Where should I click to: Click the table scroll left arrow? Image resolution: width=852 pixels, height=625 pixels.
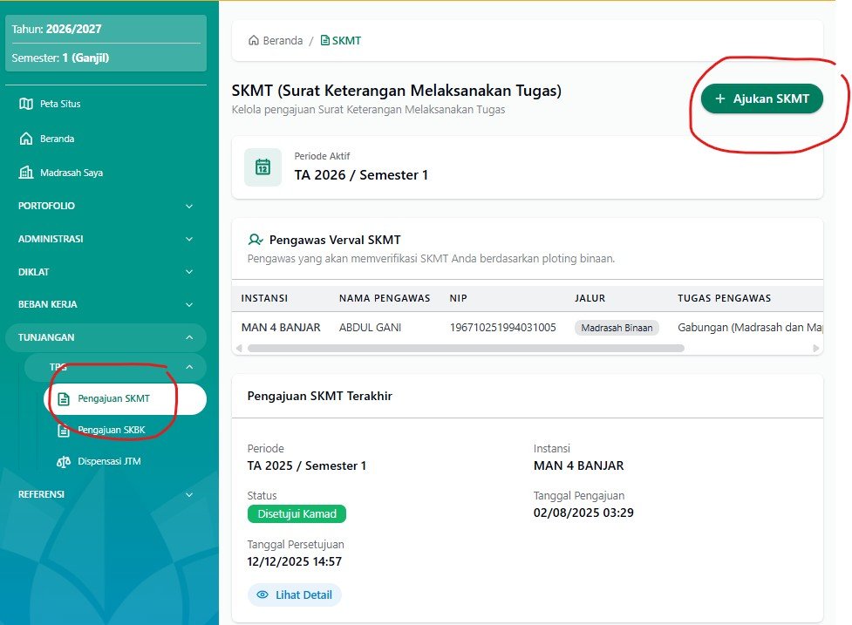point(239,348)
